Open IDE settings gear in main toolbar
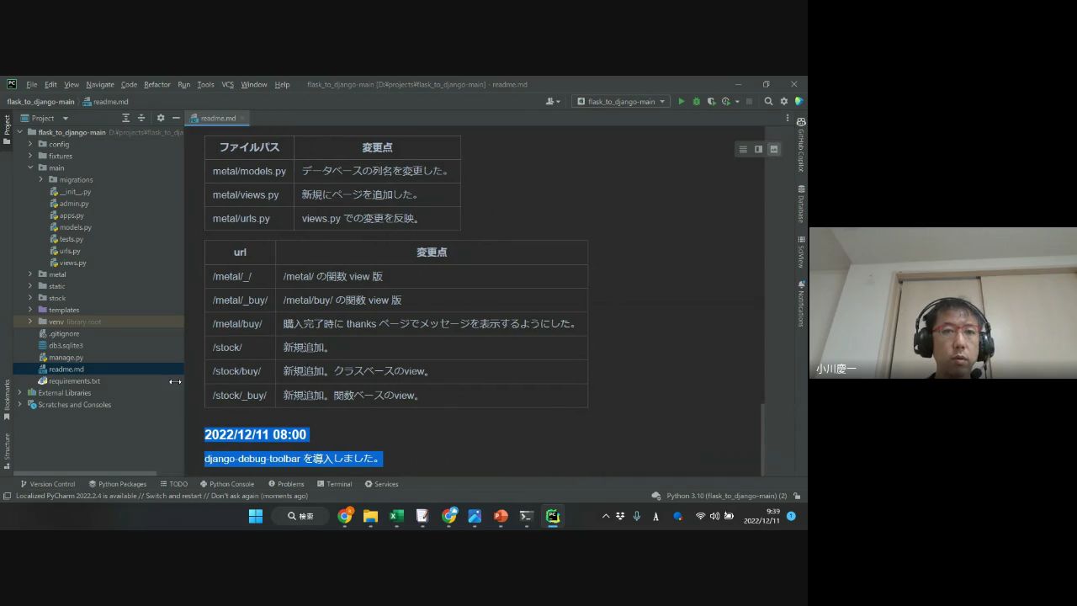 [x=783, y=102]
